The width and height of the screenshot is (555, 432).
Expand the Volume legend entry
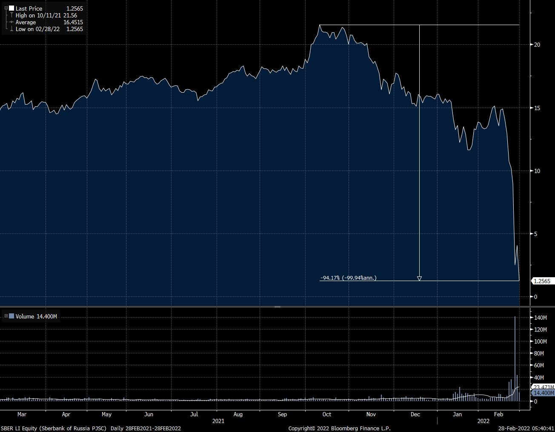tap(6, 316)
